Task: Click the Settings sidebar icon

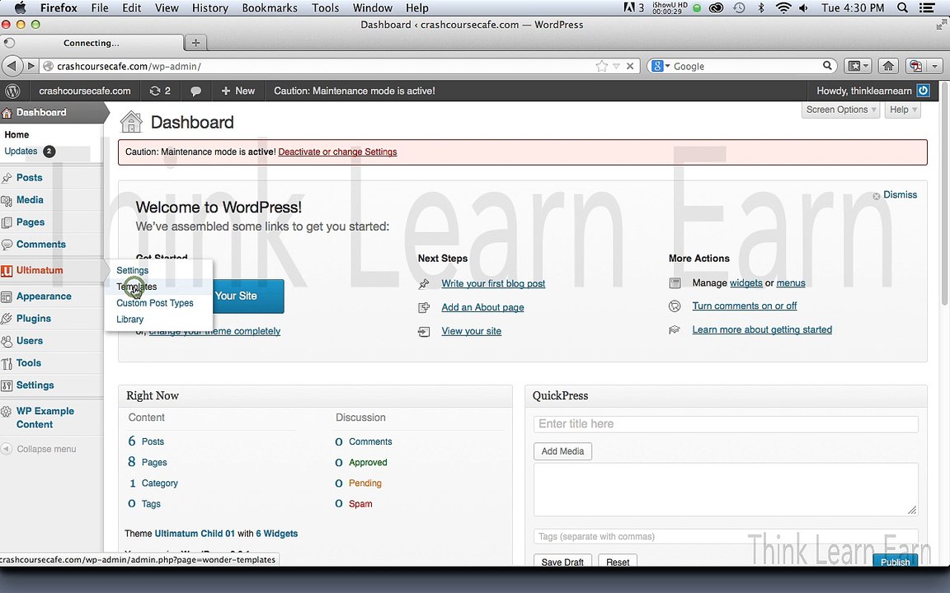Action: click(7, 385)
